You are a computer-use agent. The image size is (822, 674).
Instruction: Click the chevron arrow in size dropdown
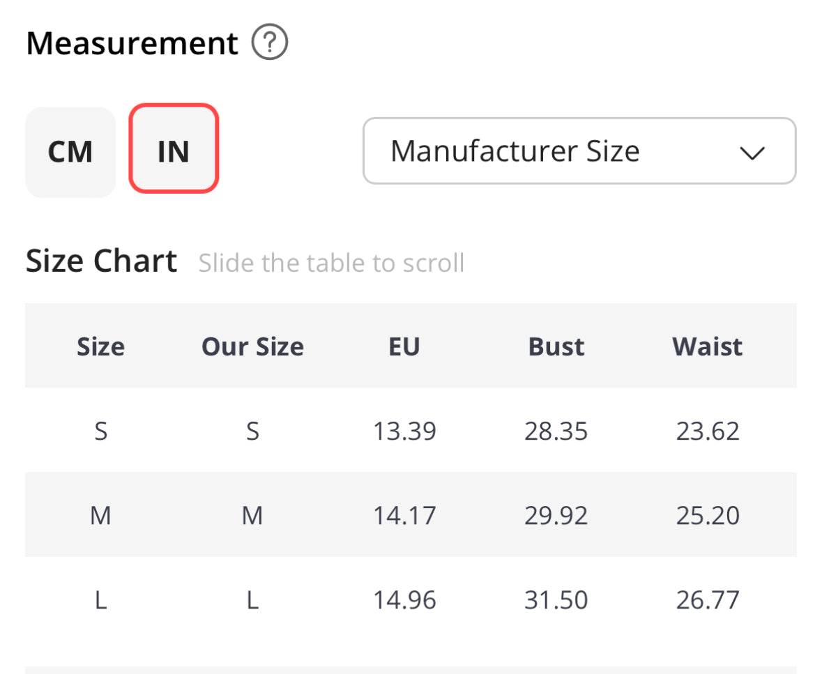tap(752, 153)
